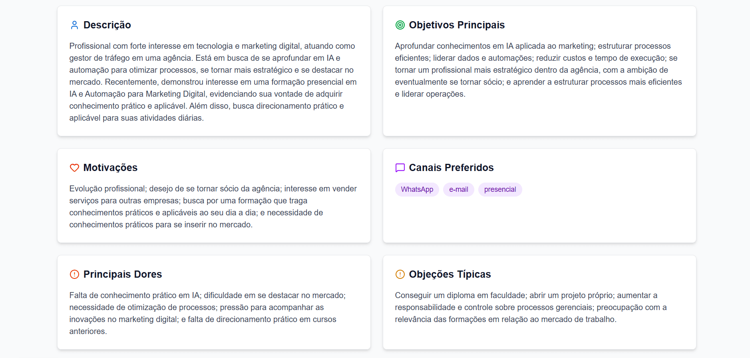The image size is (750, 358).
Task: Click the red alert icon next to Principais Dores
Action: (x=74, y=274)
